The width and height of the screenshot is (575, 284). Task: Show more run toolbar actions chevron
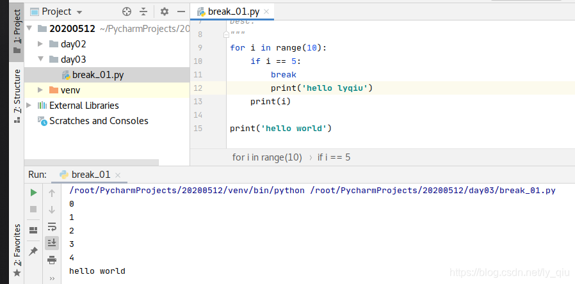click(x=52, y=278)
